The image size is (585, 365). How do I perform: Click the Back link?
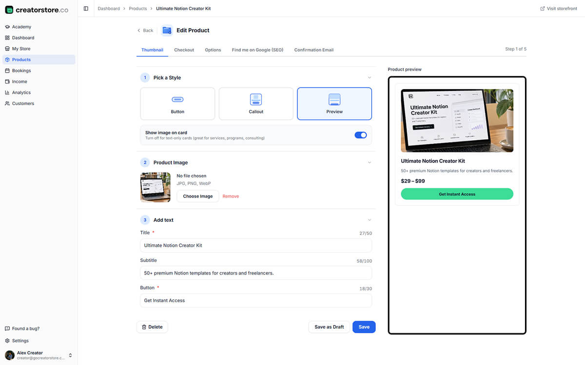point(145,30)
